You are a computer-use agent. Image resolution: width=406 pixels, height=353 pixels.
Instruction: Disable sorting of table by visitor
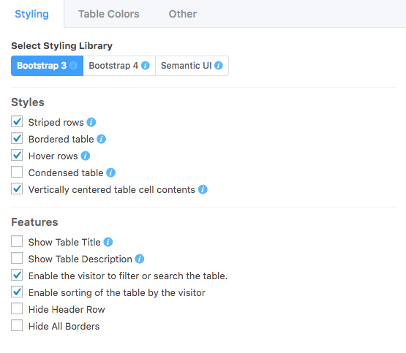[x=17, y=292]
